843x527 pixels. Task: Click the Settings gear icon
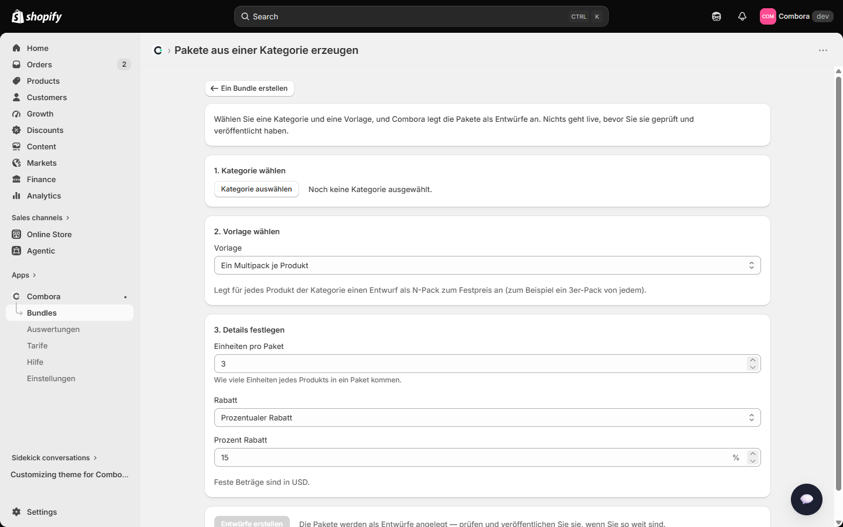(x=16, y=512)
